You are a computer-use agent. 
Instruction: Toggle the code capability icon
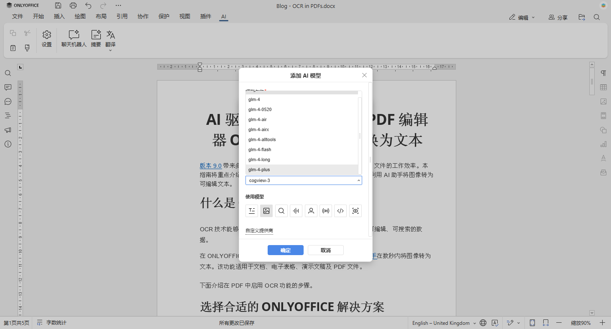340,211
